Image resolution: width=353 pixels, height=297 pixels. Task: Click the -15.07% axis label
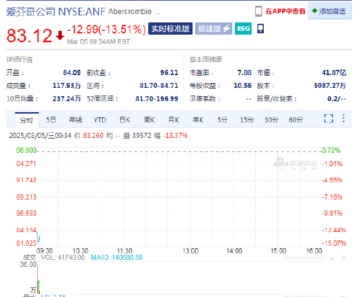(x=334, y=243)
